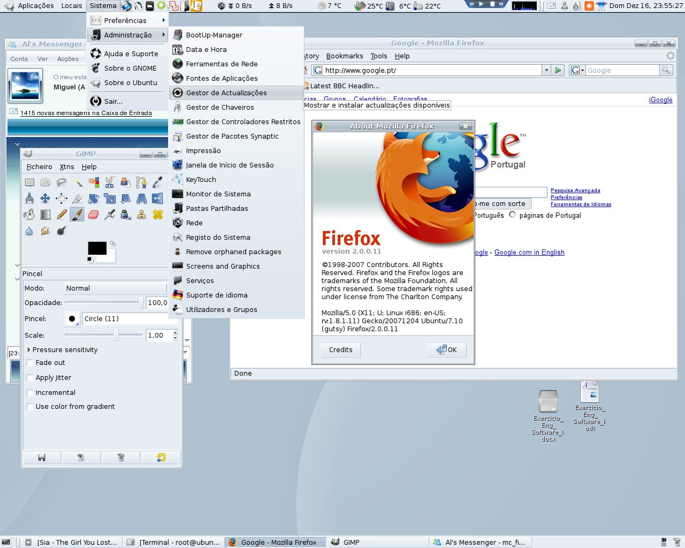This screenshot has width=685, height=548.
Task: Select the Bucket Fill tool
Action: (x=29, y=215)
